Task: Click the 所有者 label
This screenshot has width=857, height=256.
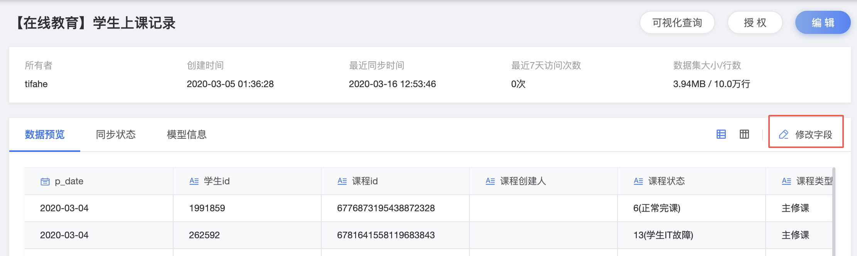Action: [39, 66]
